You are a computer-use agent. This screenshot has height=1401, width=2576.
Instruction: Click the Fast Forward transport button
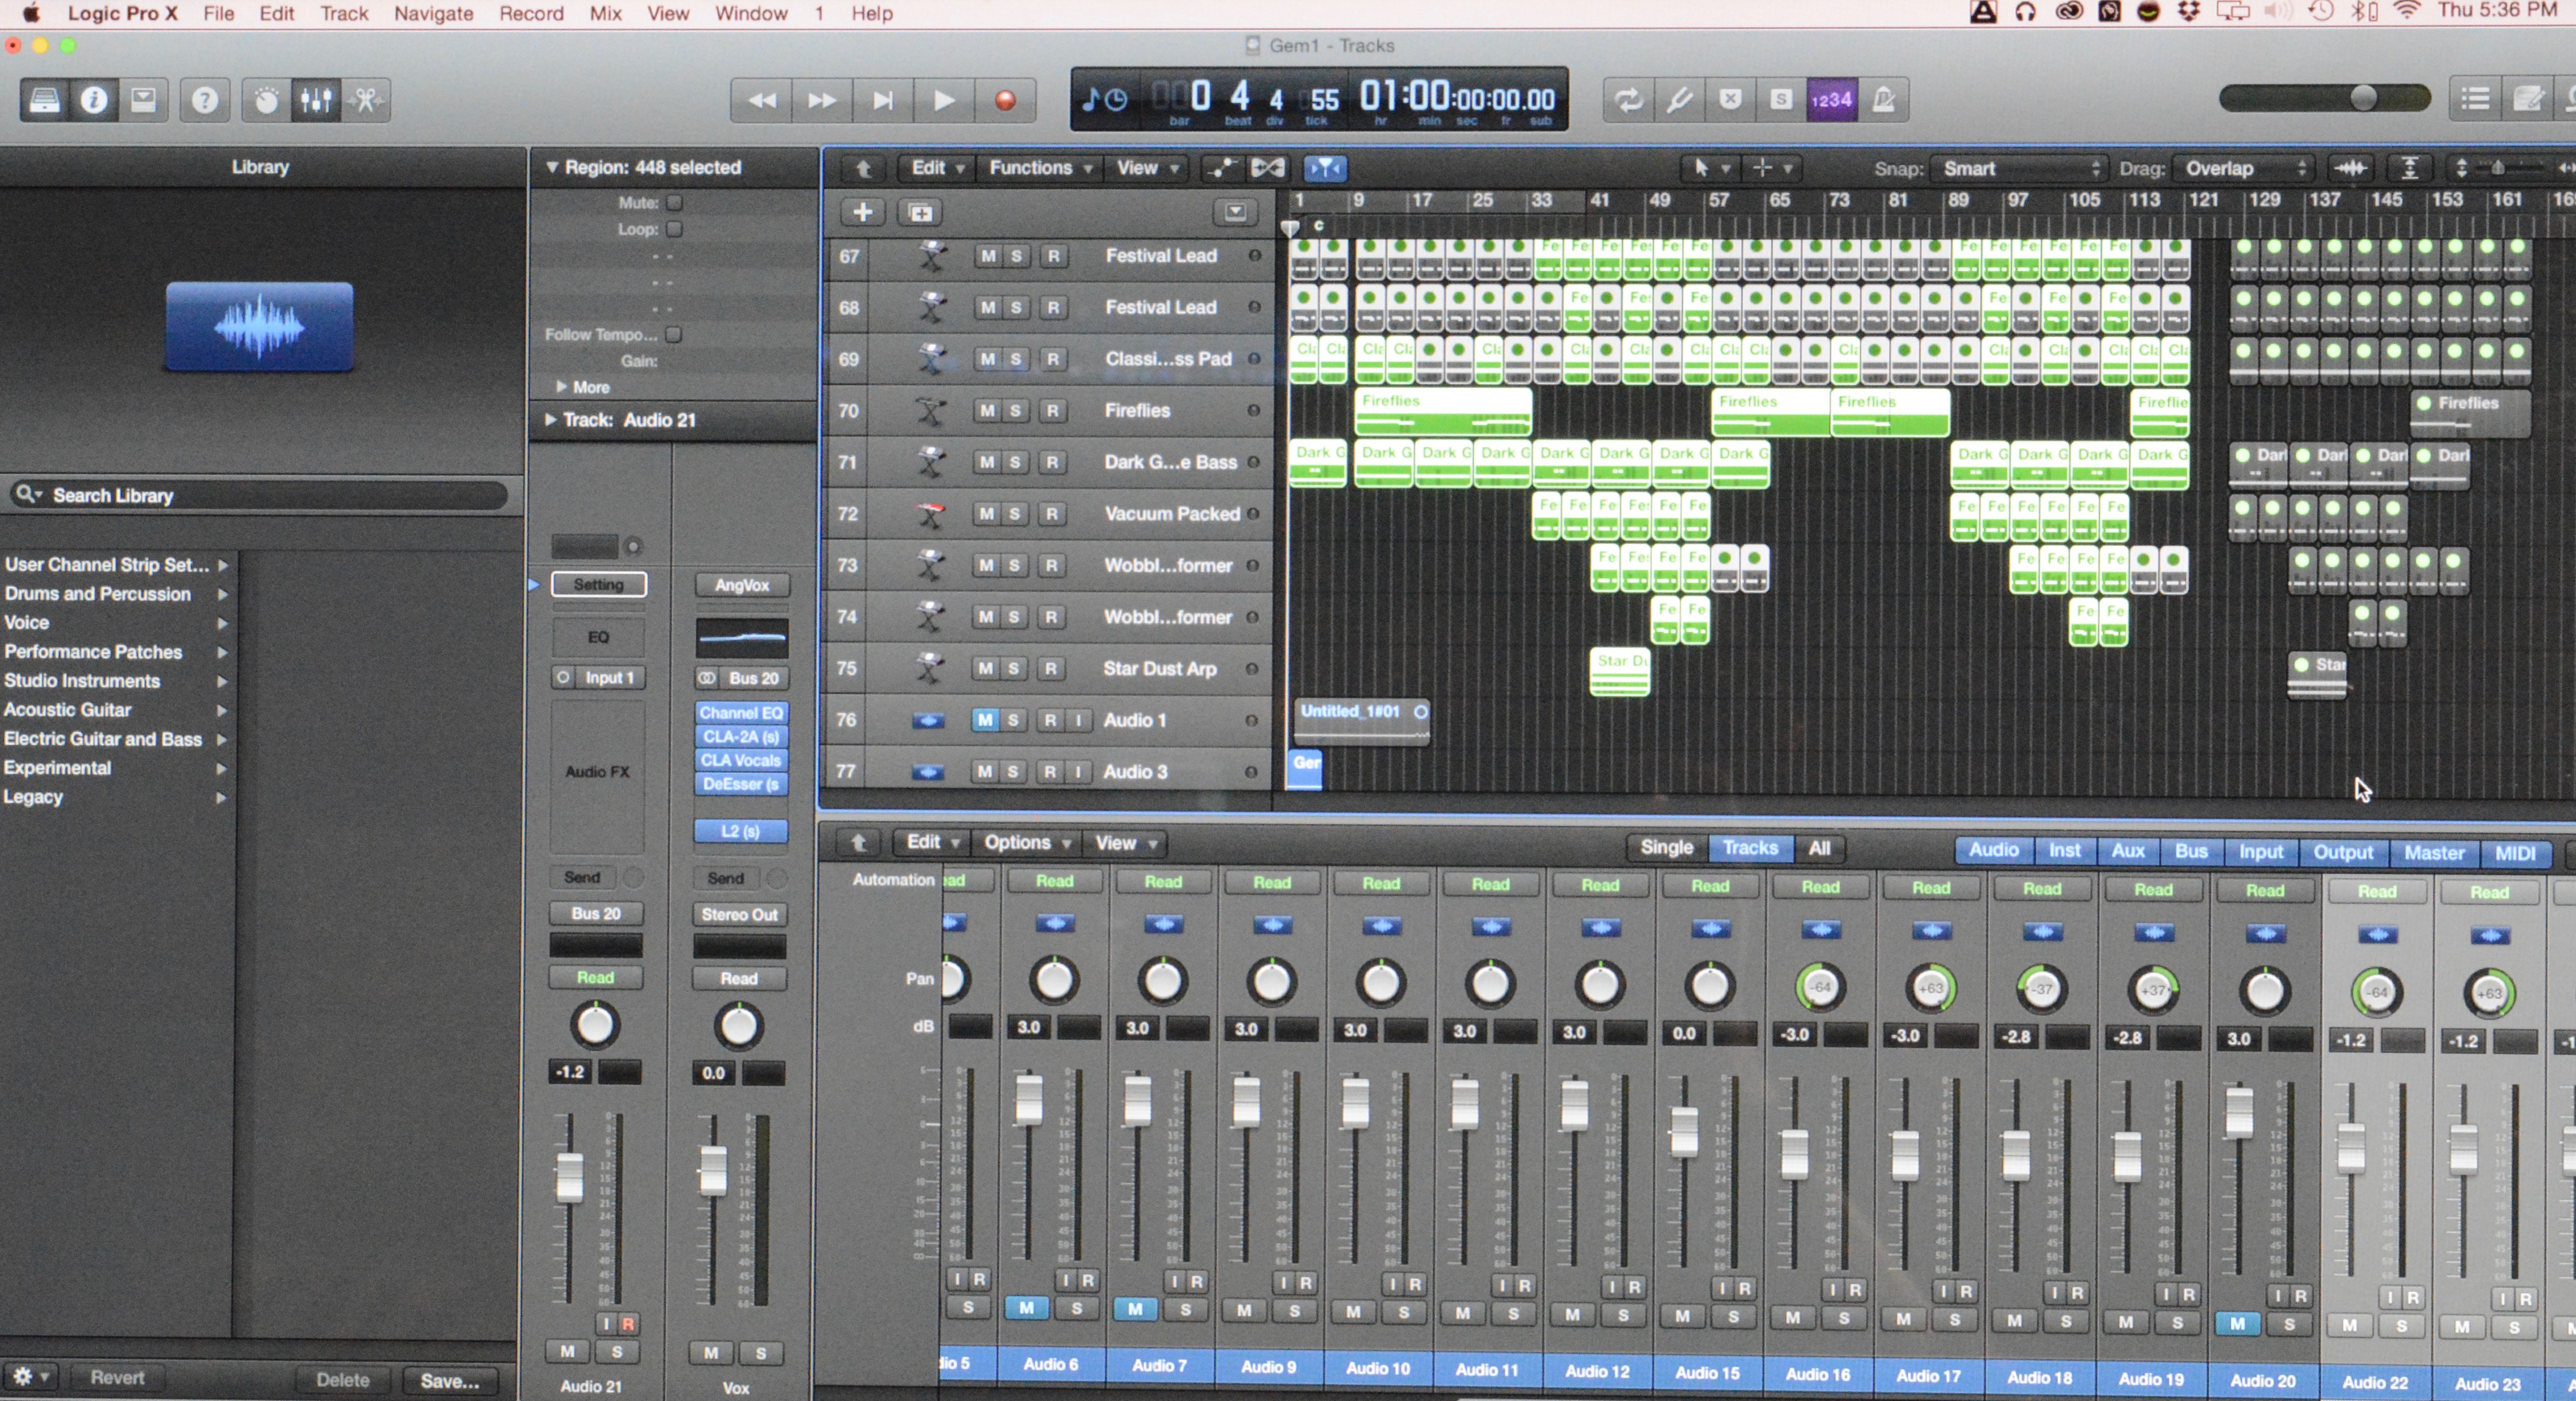(x=822, y=100)
